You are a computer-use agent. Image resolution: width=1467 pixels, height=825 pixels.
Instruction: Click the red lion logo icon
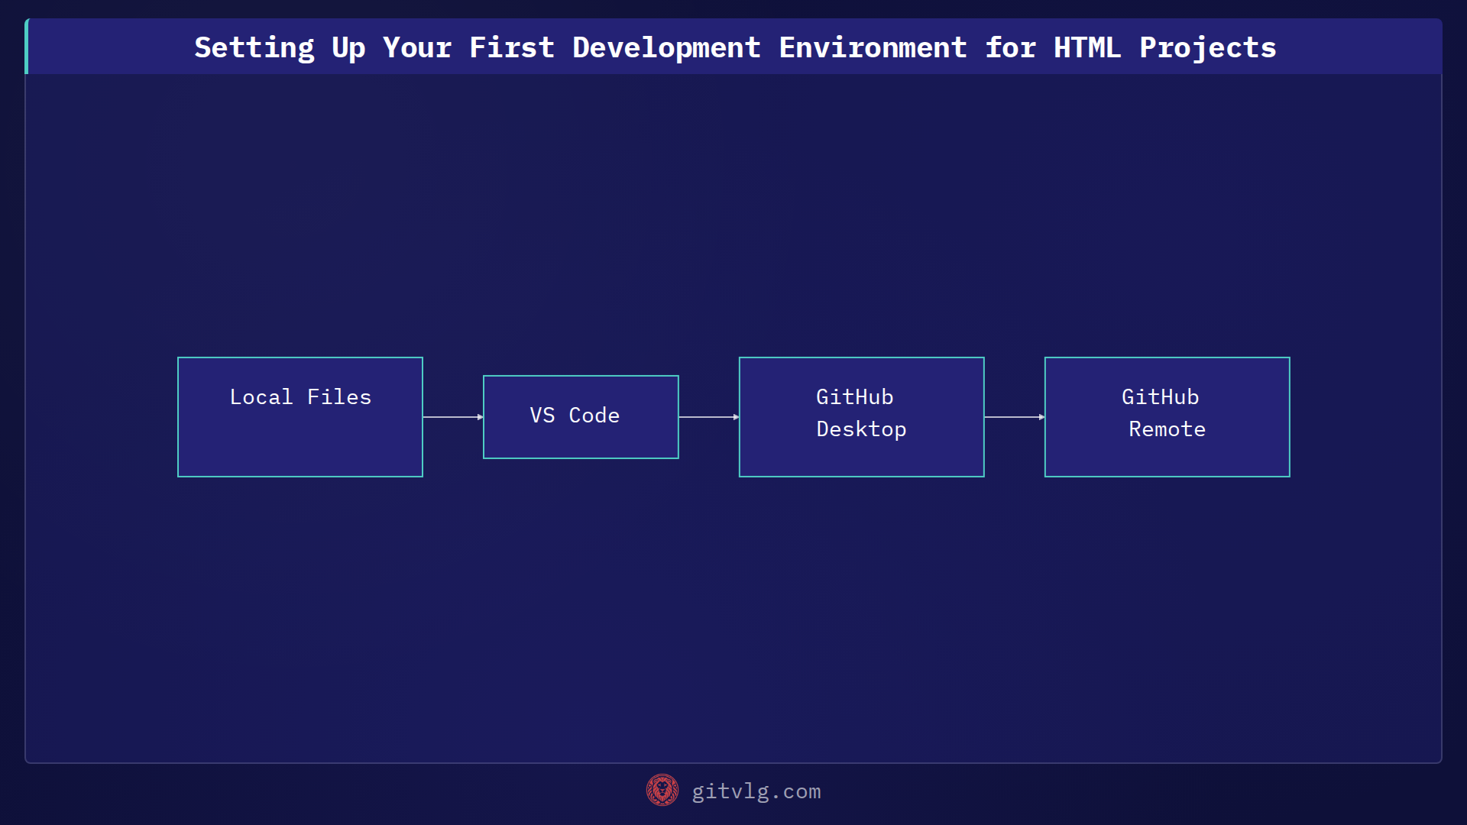[x=662, y=791]
